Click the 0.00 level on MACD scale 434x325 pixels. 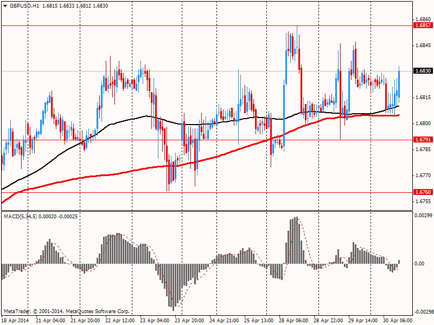(x=419, y=264)
